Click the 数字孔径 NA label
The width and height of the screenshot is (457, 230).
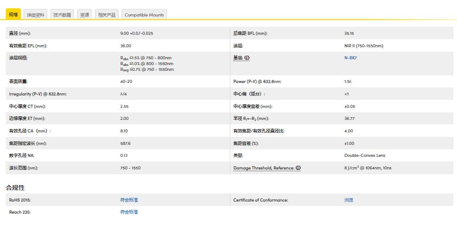coord(21,156)
